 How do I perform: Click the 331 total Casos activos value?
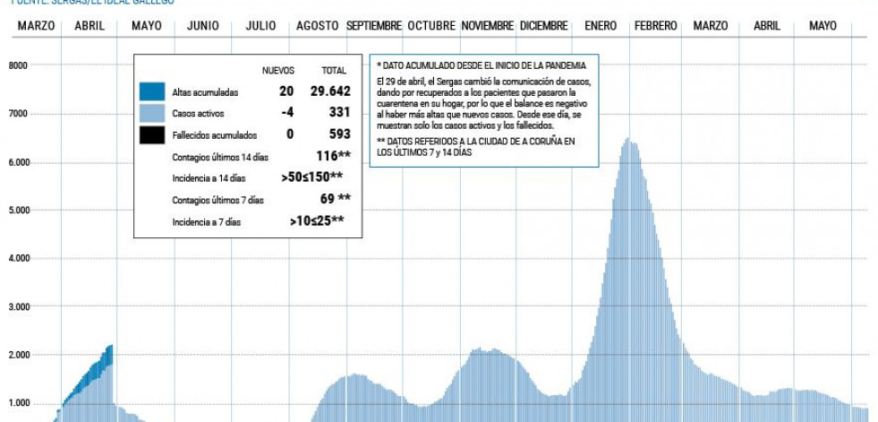340,113
